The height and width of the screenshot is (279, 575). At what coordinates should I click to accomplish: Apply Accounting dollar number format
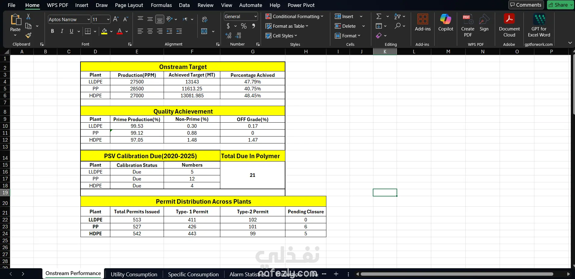tap(228, 26)
